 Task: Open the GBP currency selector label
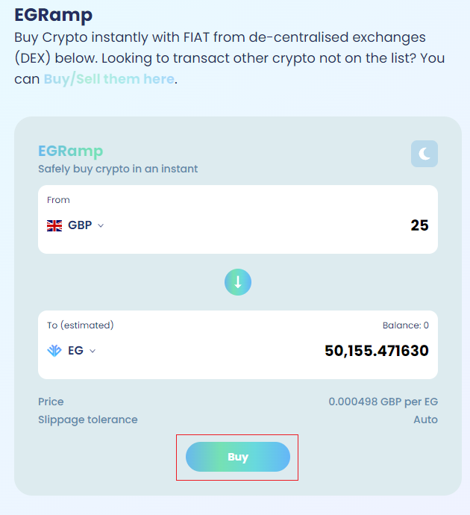click(x=80, y=225)
